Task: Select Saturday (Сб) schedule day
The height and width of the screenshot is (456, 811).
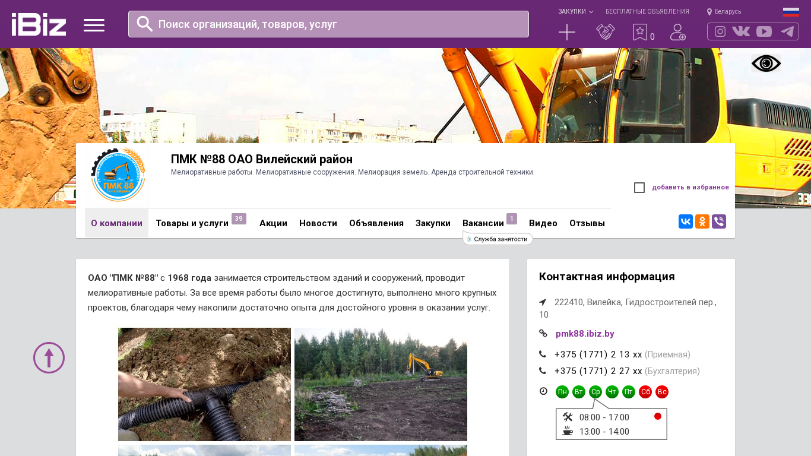Action: click(645, 392)
